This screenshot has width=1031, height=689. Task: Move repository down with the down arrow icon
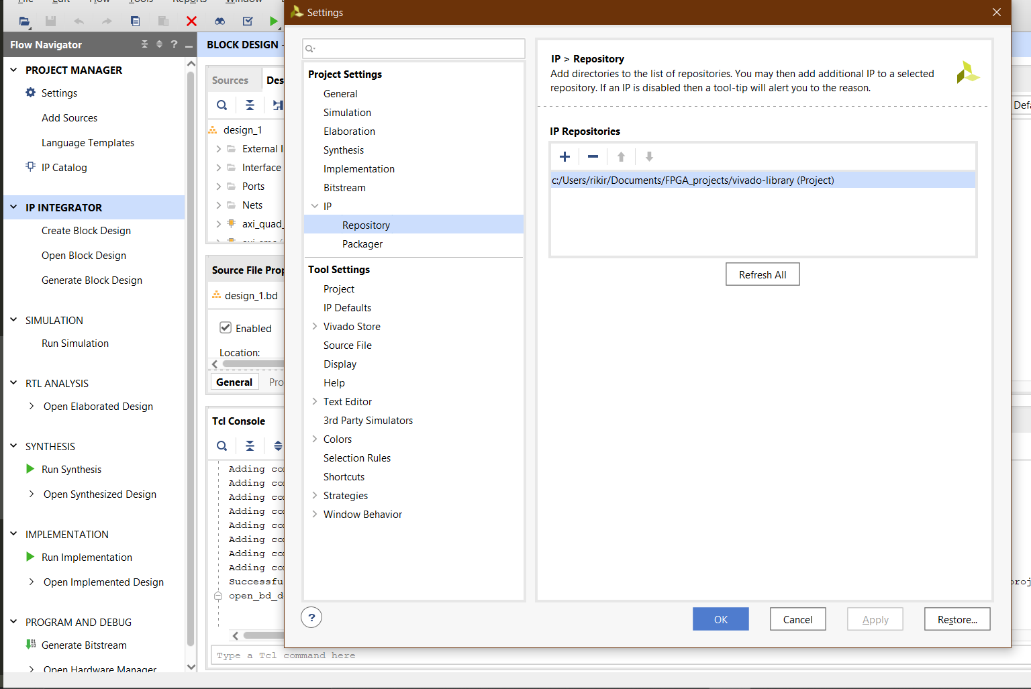coord(649,156)
